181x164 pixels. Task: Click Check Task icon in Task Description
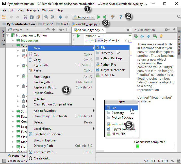point(136,37)
